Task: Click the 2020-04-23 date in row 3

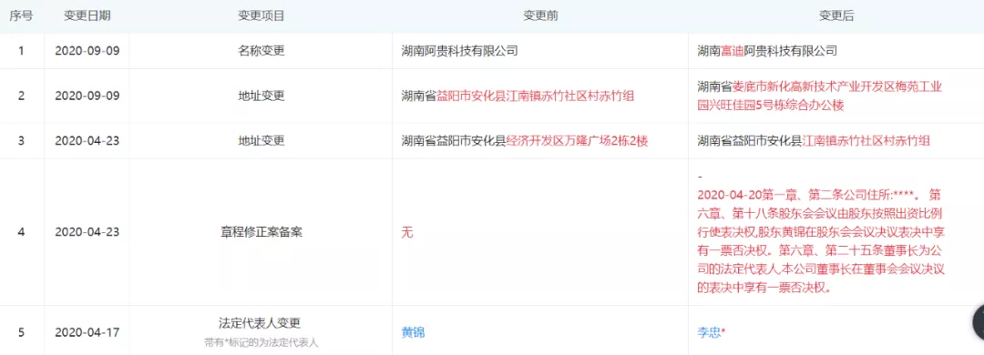Action: 87,141
